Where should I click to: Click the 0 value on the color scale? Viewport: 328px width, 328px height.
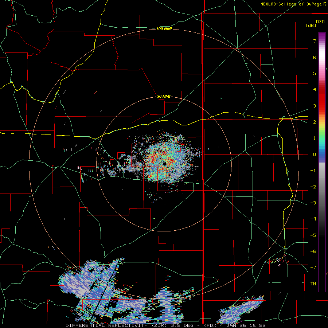pos(315,155)
